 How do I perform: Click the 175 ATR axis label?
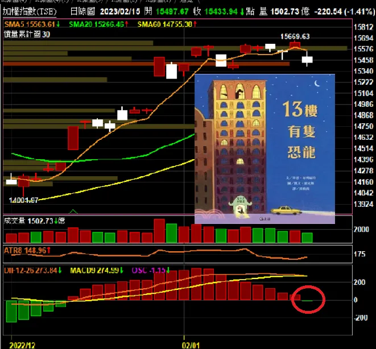click(x=360, y=254)
